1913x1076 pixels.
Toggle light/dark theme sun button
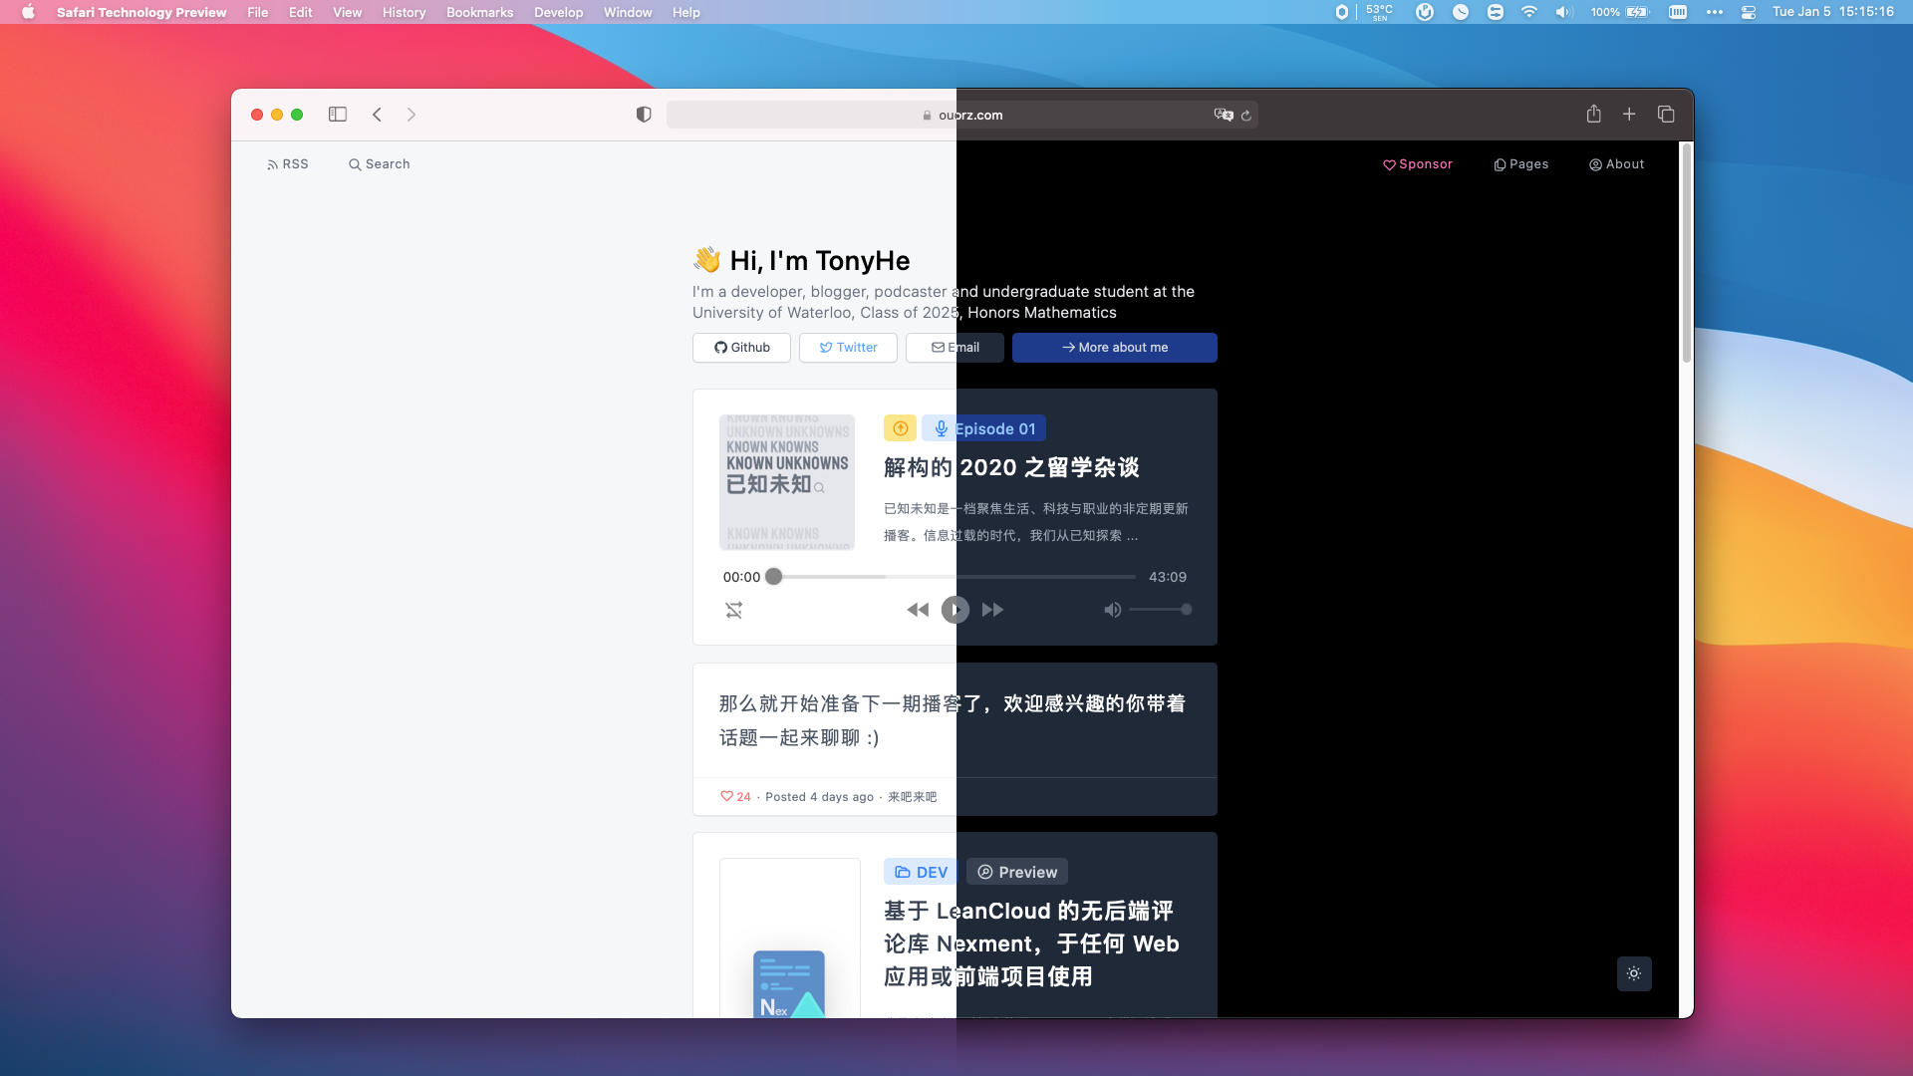coord(1634,973)
